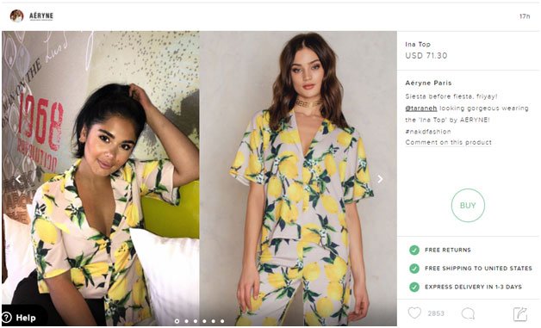The width and height of the screenshot is (541, 328).
Task: Open comments via speech bubble icon
Action: coord(468,313)
